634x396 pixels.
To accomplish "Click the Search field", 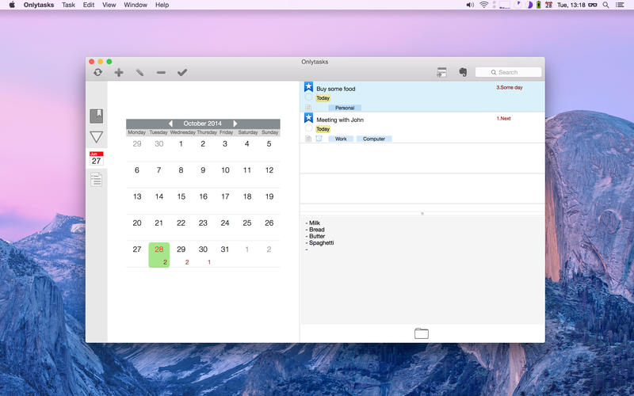I will 508,72.
